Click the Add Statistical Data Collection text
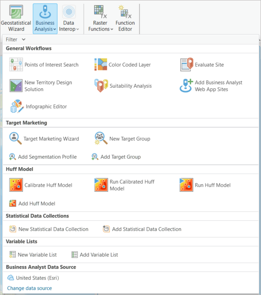 pos(147,229)
